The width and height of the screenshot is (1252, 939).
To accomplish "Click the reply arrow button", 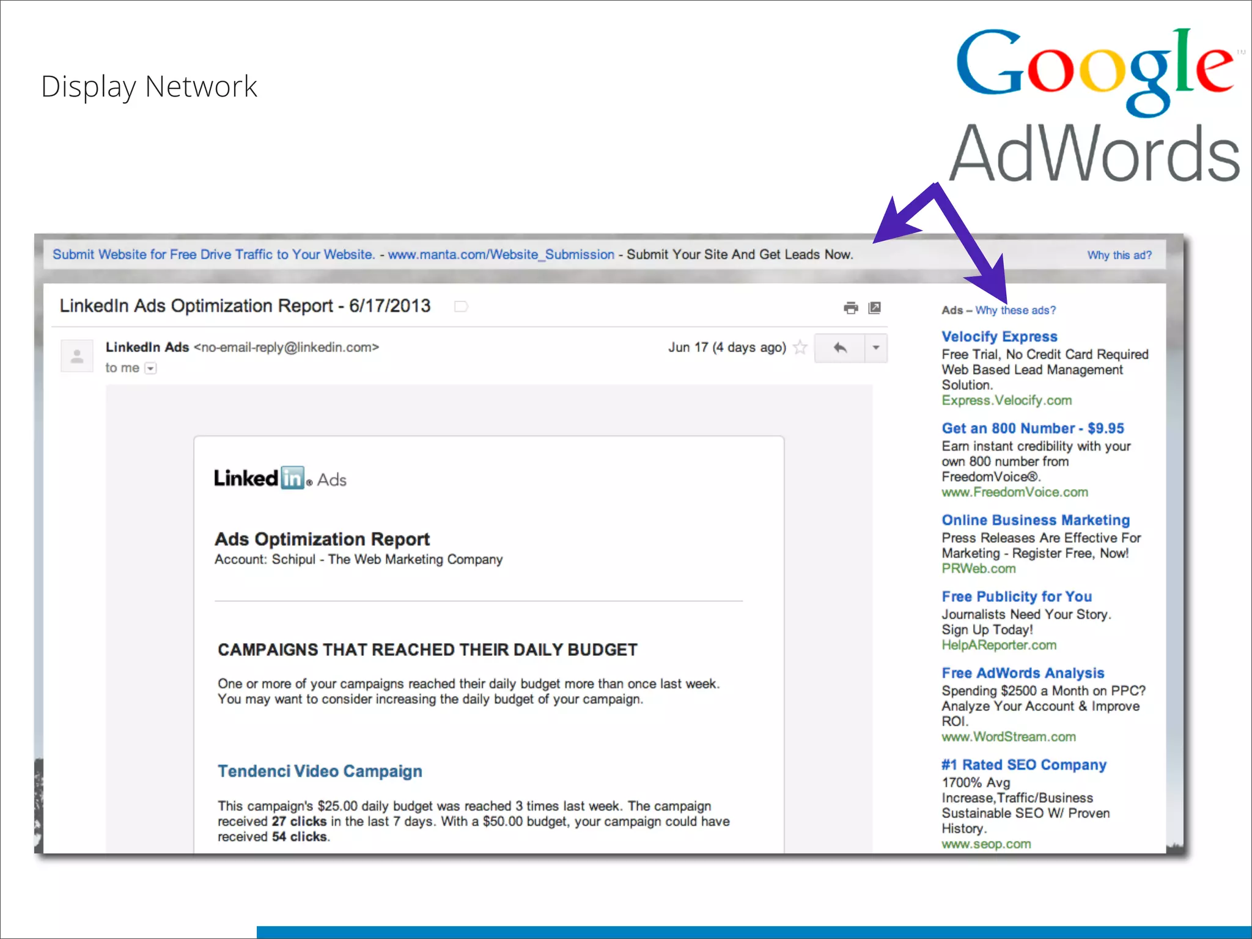I will point(840,348).
